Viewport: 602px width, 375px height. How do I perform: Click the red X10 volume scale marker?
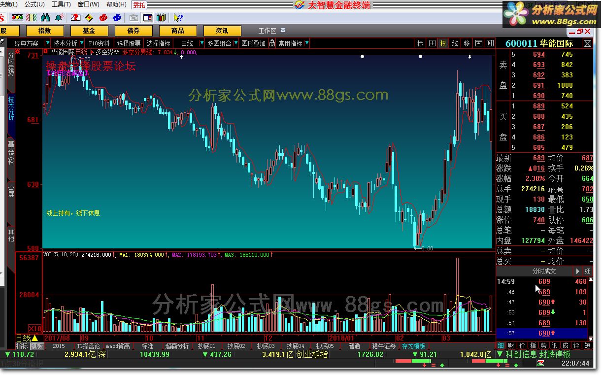click(x=34, y=328)
